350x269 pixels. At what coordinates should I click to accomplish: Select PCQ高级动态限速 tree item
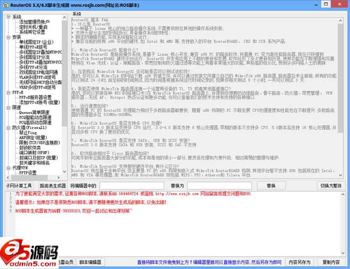35,123
